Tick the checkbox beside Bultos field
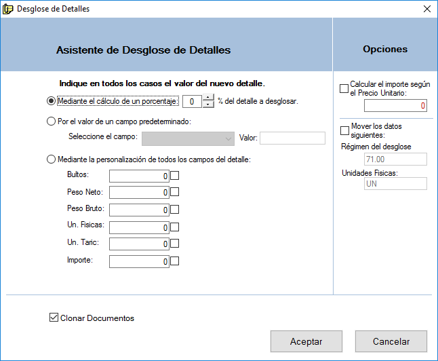 [x=174, y=176]
